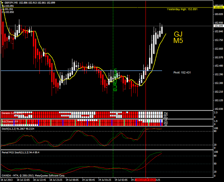The height and width of the screenshot is (182, 224).
Task: Click the 50 level on M15 Stoch scale
Action: 215,164
